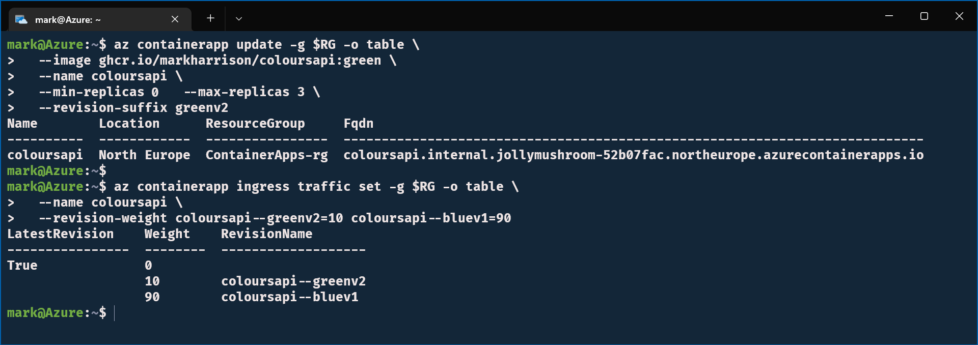Open a new tab with the plus button

pos(210,19)
